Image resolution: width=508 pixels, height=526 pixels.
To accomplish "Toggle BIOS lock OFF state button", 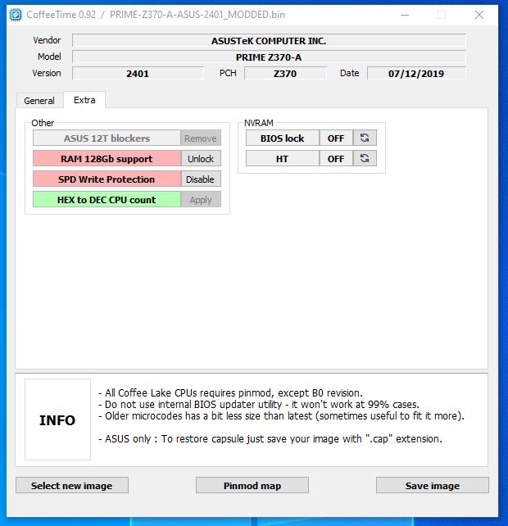I will pyautogui.click(x=336, y=138).
